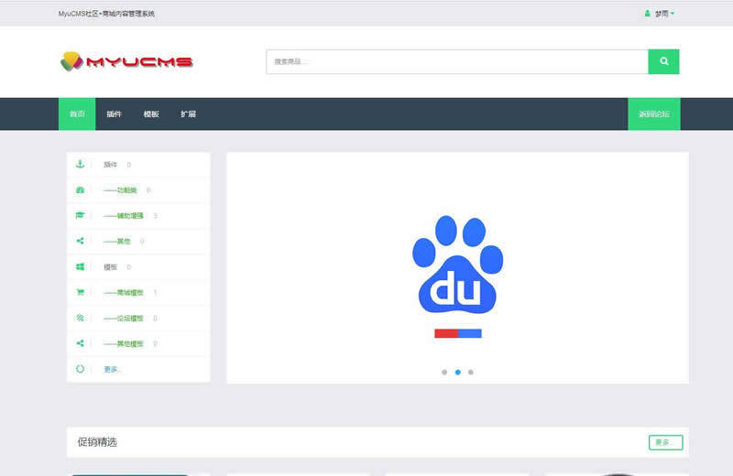
Task: Click the circle icon beside sidebar 更多
Action: pos(80,369)
